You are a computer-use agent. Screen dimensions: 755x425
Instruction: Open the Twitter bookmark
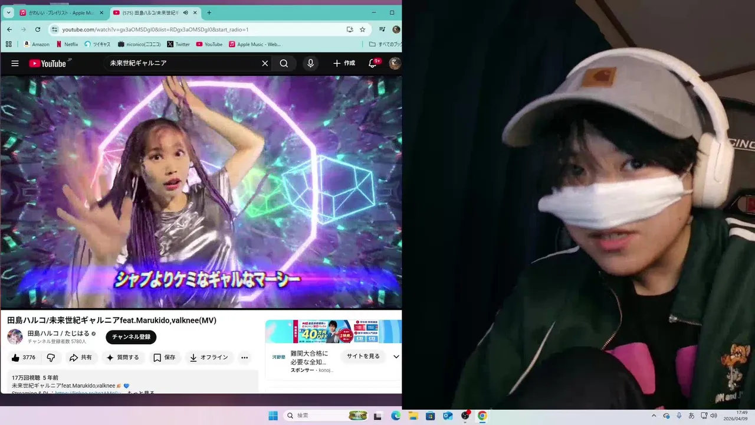coord(179,44)
